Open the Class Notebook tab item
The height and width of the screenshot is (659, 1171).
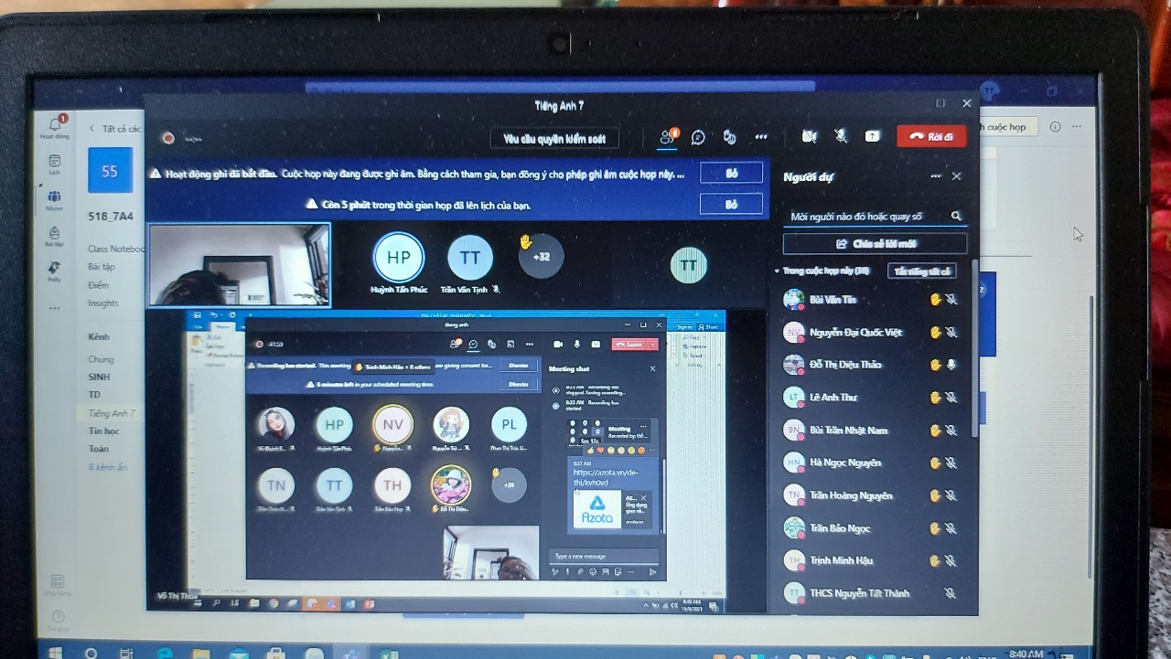(116, 249)
